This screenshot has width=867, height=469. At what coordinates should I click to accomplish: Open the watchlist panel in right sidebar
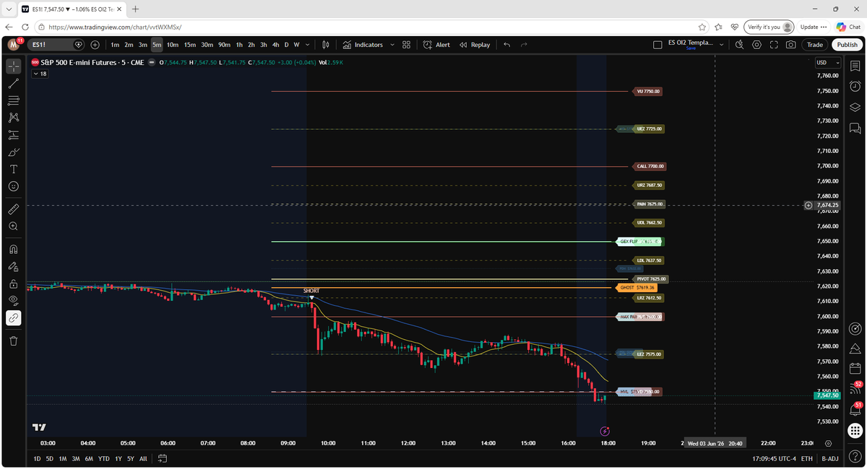tap(855, 66)
